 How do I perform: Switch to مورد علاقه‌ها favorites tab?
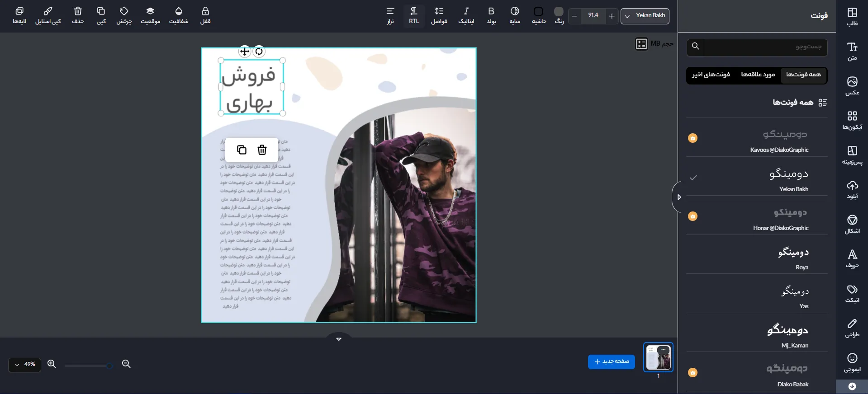pyautogui.click(x=758, y=75)
